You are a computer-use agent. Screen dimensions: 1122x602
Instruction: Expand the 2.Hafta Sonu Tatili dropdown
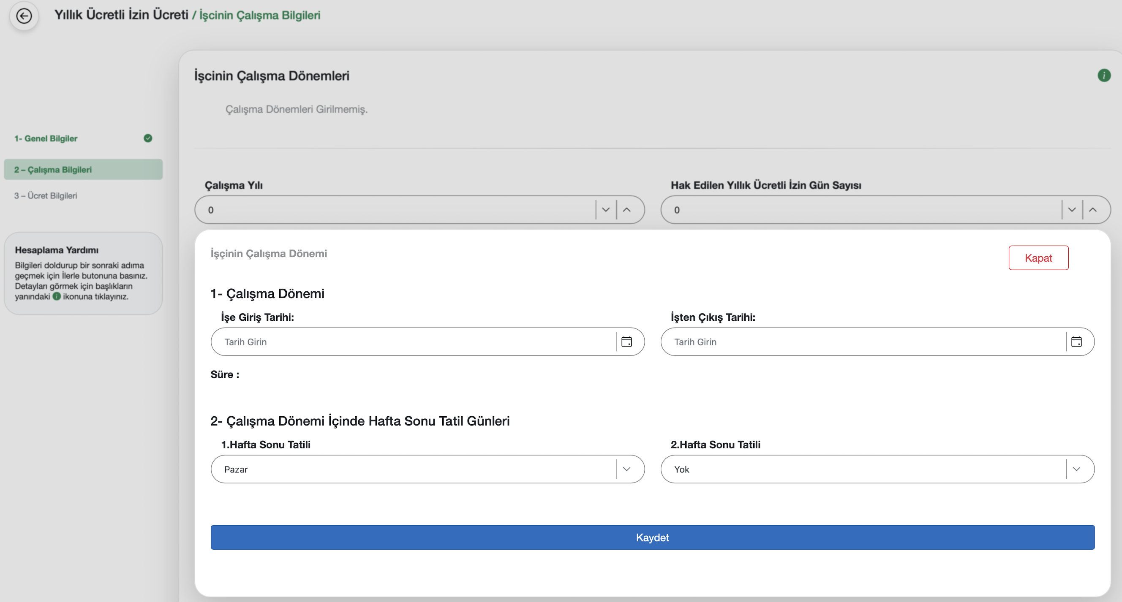tap(1076, 469)
